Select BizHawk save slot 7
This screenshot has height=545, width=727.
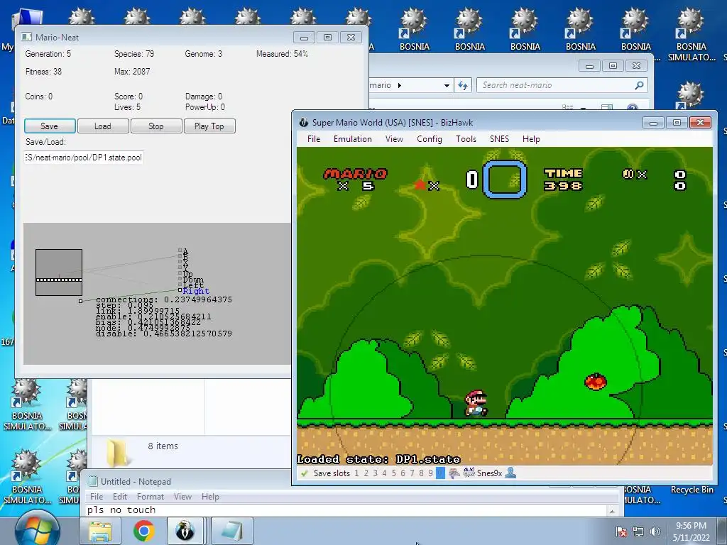pos(412,473)
